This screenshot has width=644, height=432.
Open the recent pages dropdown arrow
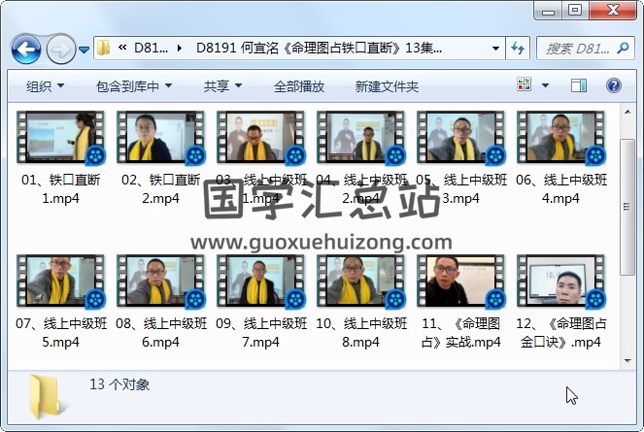[x=84, y=49]
